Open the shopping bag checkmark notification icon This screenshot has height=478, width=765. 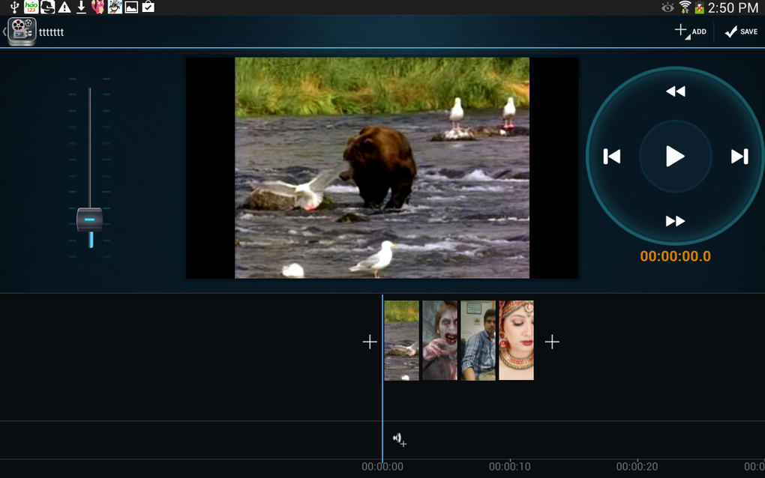pos(148,7)
